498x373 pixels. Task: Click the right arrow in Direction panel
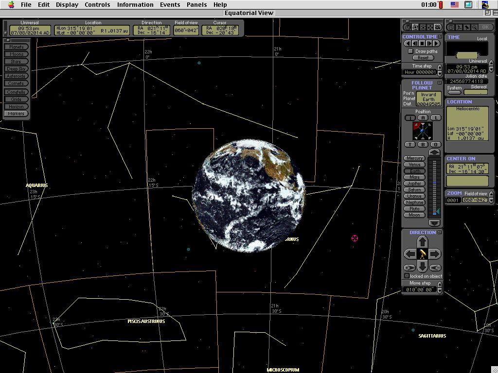coord(435,254)
